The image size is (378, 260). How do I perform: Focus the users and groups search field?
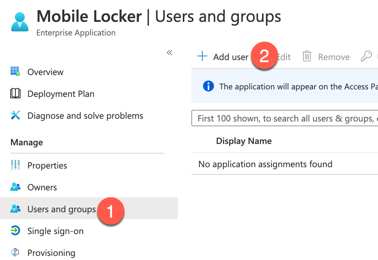(285, 118)
